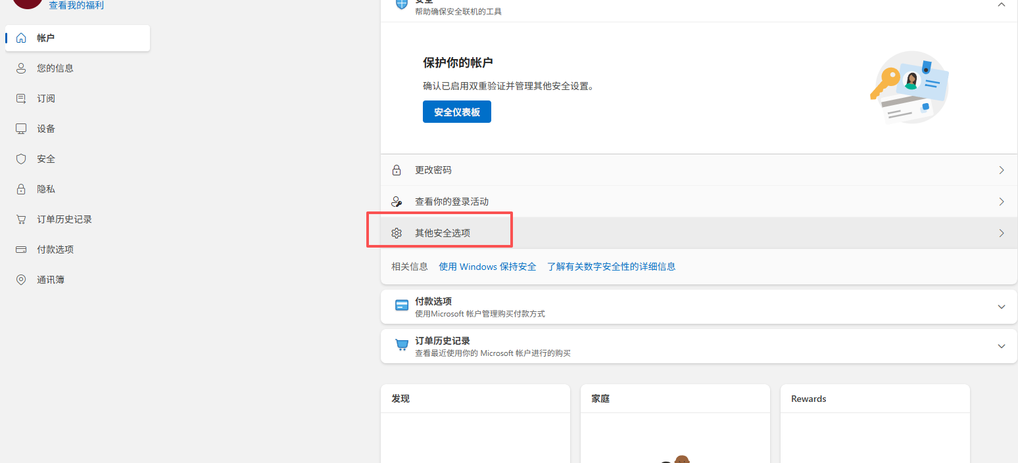
Task: Click the 安全 shield icon in sidebar
Action: pyautogui.click(x=20, y=158)
